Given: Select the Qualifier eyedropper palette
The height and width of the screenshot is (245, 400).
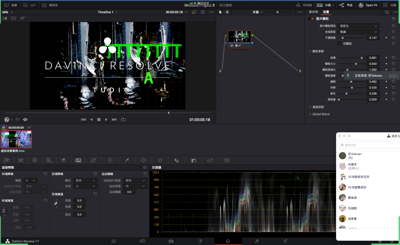Looking at the screenshot, I should click(x=127, y=160).
